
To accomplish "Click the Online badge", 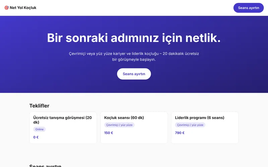I will (x=40, y=129).
